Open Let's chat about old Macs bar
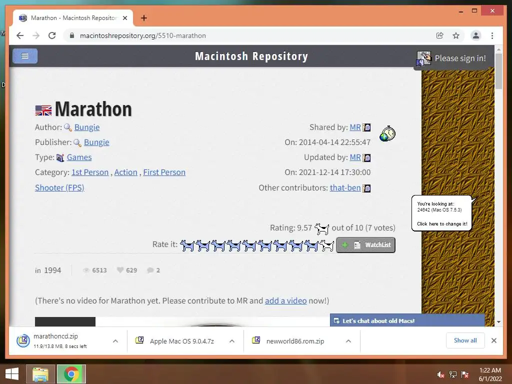 tap(407, 320)
